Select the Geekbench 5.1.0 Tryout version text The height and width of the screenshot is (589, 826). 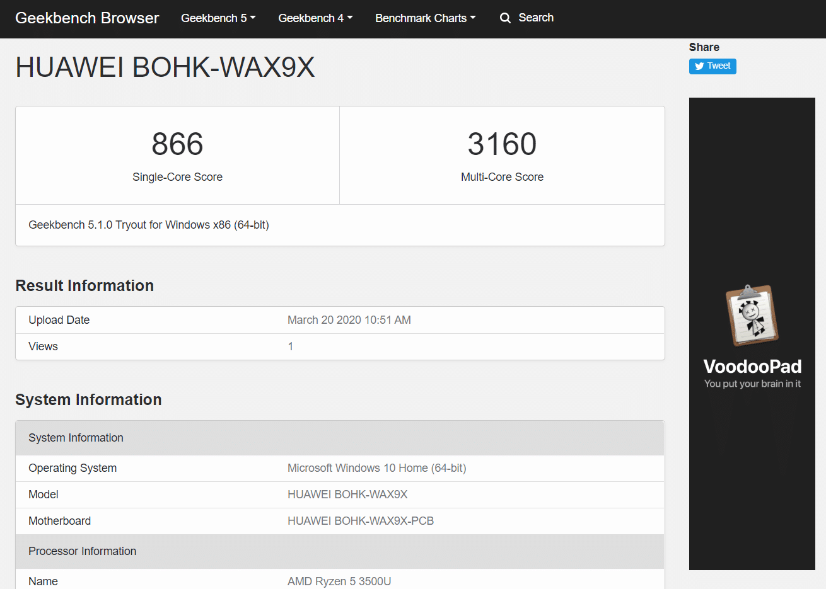coord(149,225)
